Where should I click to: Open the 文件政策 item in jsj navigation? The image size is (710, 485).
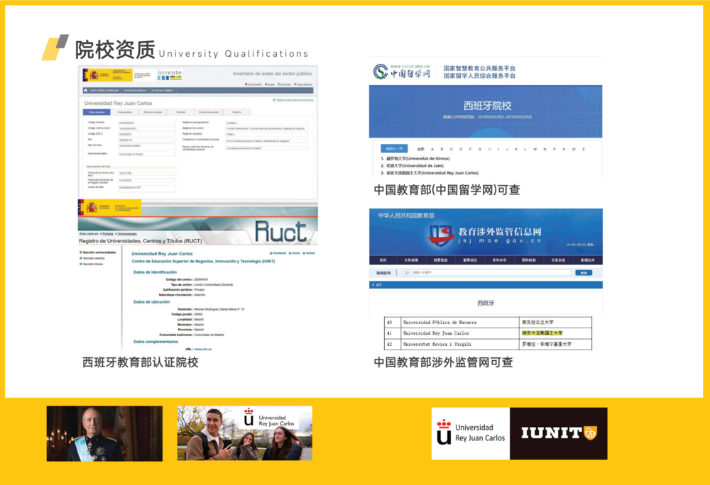411,260
